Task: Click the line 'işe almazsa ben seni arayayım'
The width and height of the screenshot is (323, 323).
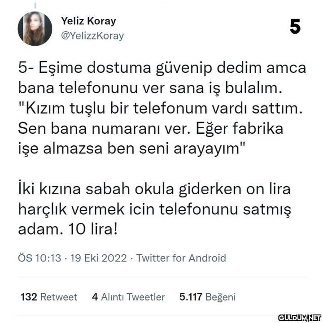Action: pyautogui.click(x=131, y=148)
